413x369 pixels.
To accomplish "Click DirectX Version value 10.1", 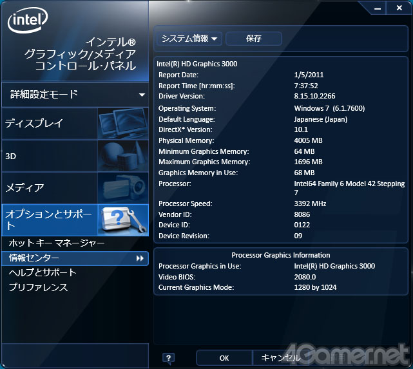I will click(x=301, y=129).
